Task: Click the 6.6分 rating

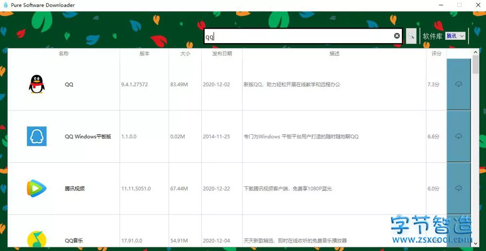Action: click(434, 136)
